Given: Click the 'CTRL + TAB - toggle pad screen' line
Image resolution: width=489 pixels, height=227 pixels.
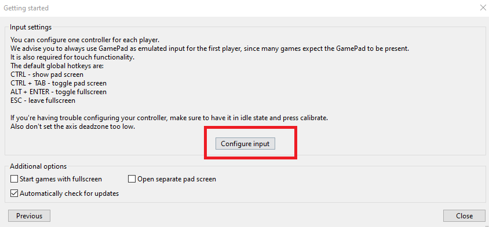Looking at the screenshot, I should (59, 83).
